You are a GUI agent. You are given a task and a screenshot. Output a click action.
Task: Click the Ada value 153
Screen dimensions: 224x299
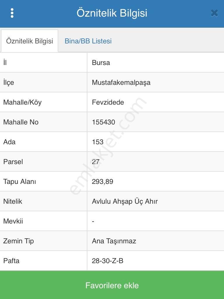coord(97,142)
